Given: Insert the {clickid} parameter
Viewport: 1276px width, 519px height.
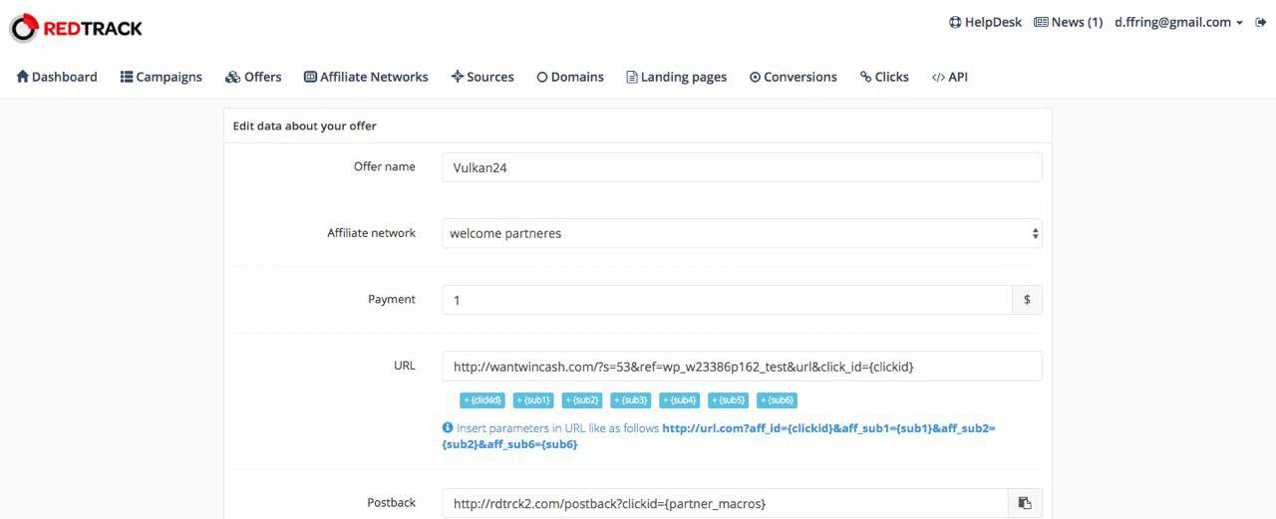Looking at the screenshot, I should [x=482, y=400].
